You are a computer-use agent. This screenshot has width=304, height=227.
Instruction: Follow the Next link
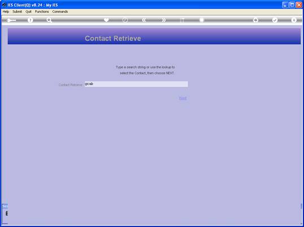[183, 98]
